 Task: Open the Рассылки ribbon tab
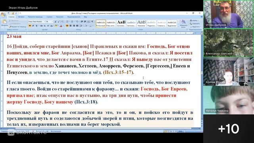pyautogui.click(x=60, y=17)
